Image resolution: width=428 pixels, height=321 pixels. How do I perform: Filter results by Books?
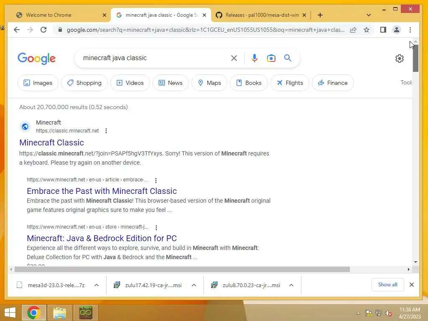click(249, 83)
